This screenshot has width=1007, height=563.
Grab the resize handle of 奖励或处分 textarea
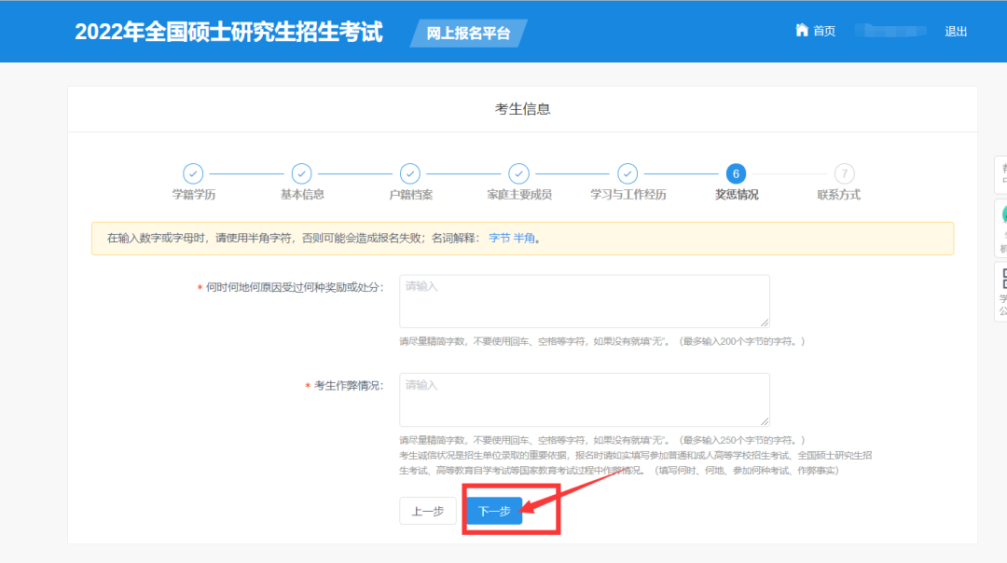point(765,323)
